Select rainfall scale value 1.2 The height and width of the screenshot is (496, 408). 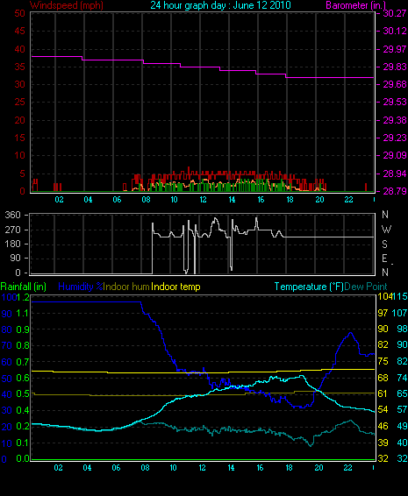point(23,297)
